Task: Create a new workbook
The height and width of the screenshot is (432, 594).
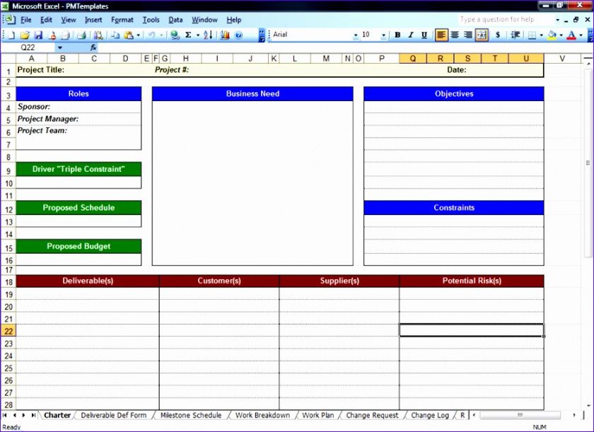Action: [11, 35]
